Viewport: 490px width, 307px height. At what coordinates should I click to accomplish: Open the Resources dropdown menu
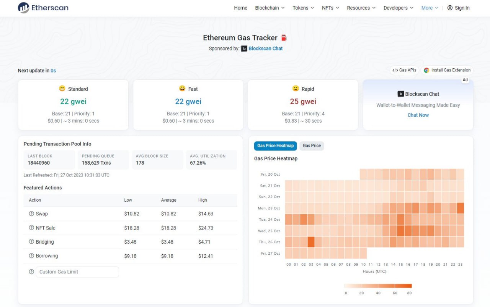361,8
